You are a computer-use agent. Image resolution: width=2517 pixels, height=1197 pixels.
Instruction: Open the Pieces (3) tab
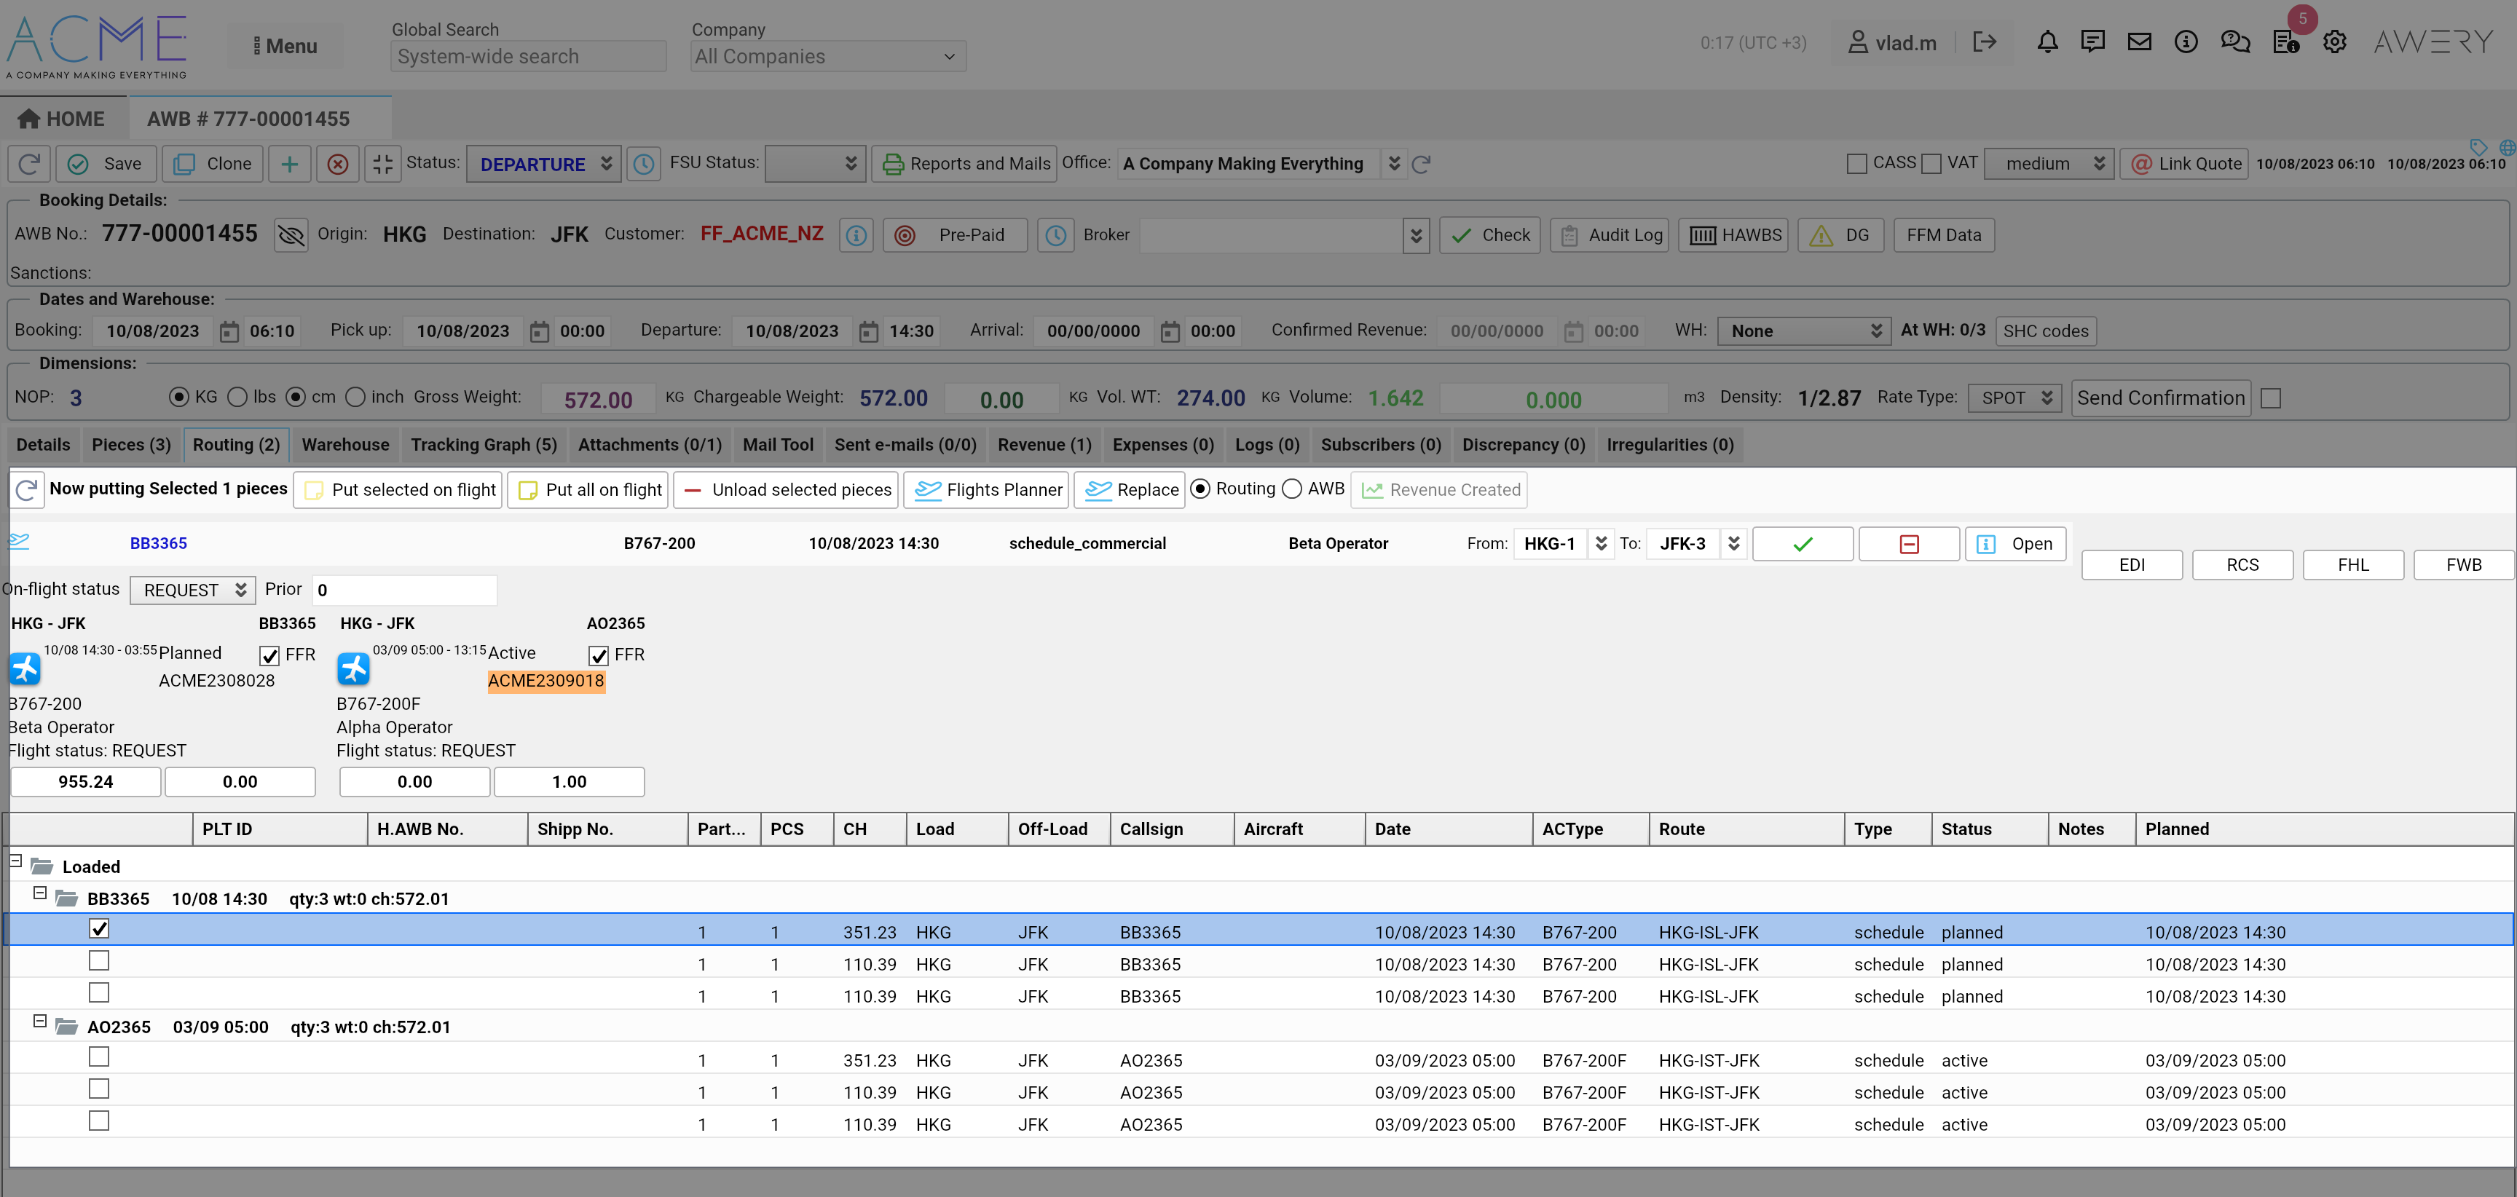tap(131, 445)
